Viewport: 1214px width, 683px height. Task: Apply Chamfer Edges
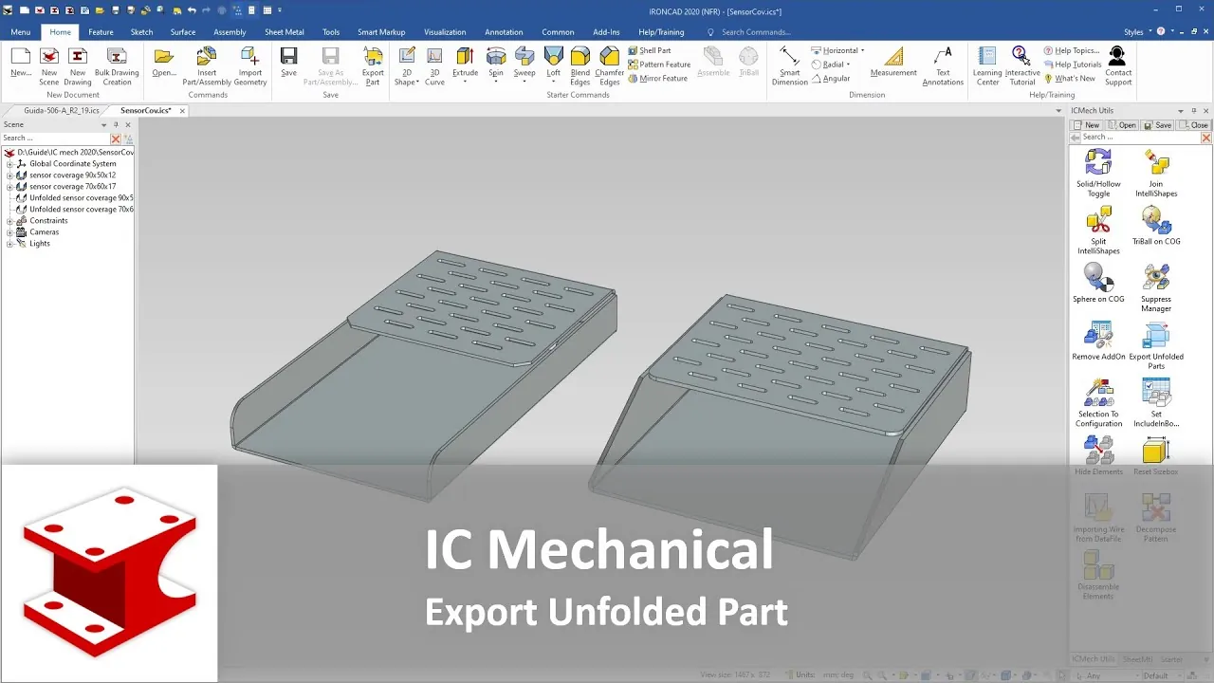pyautogui.click(x=609, y=65)
